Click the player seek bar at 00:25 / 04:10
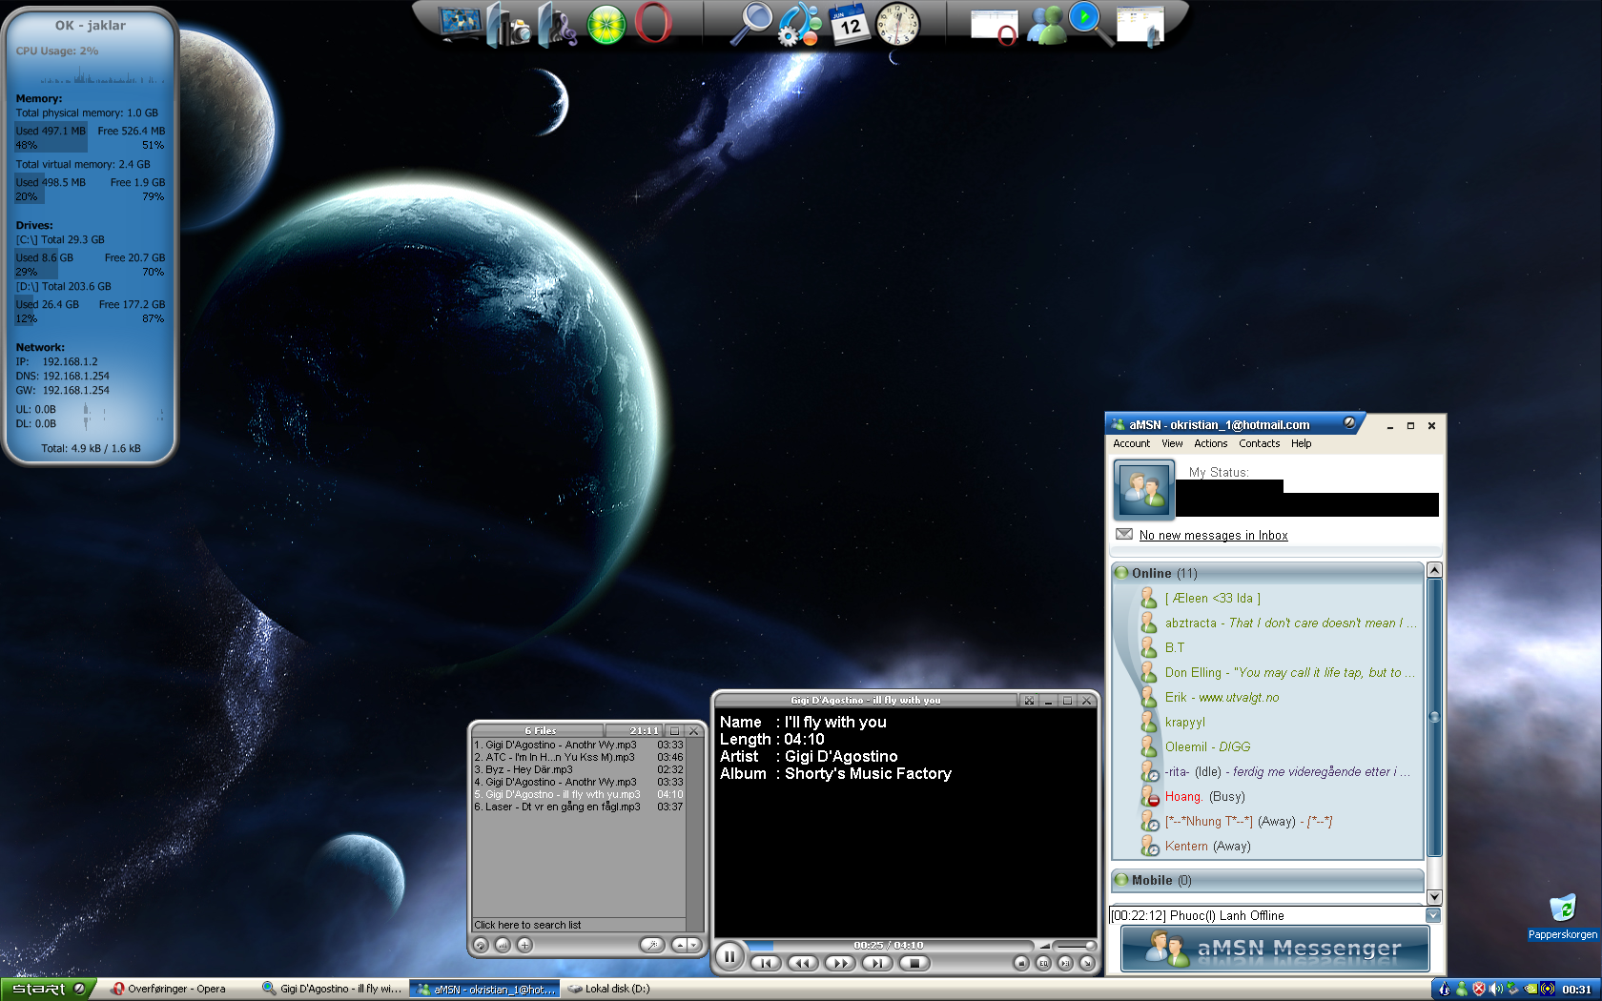This screenshot has height=1001, width=1602. tap(889, 945)
